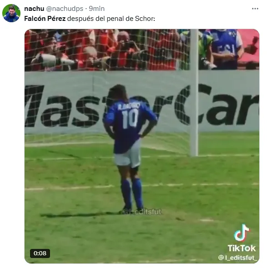Image resolution: width=267 pixels, height=268 pixels.
Task: Click the TikTok logo icon on video
Action: [242, 233]
